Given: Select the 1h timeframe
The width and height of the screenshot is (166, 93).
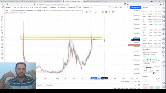Looking at the screenshot, I should click(24, 7).
